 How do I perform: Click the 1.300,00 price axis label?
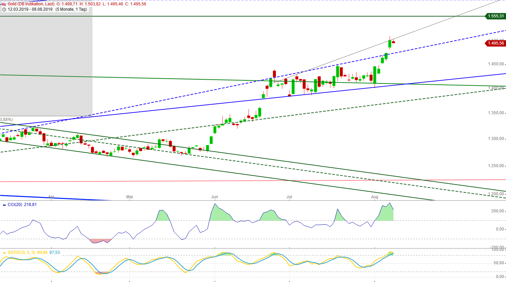click(496, 139)
